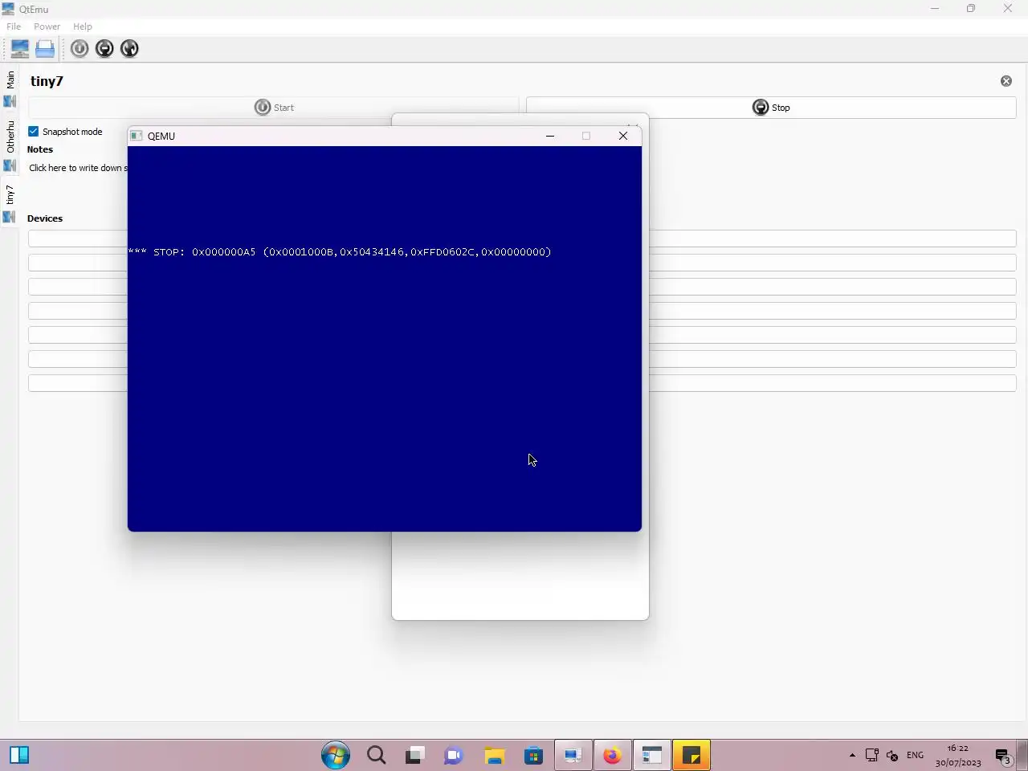The height and width of the screenshot is (771, 1028).
Task: Close the QEMU window
Action: point(623,136)
